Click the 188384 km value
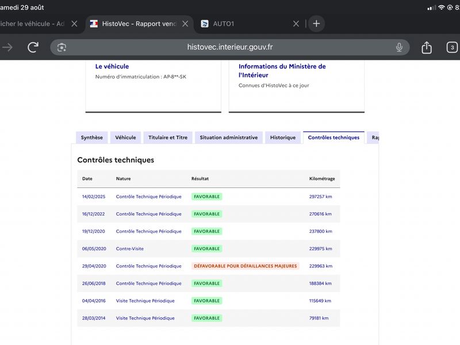460x345 pixels. (x=320, y=283)
